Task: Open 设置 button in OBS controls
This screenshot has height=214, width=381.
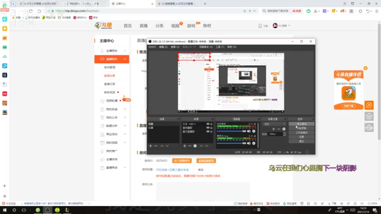Action: click(301, 137)
